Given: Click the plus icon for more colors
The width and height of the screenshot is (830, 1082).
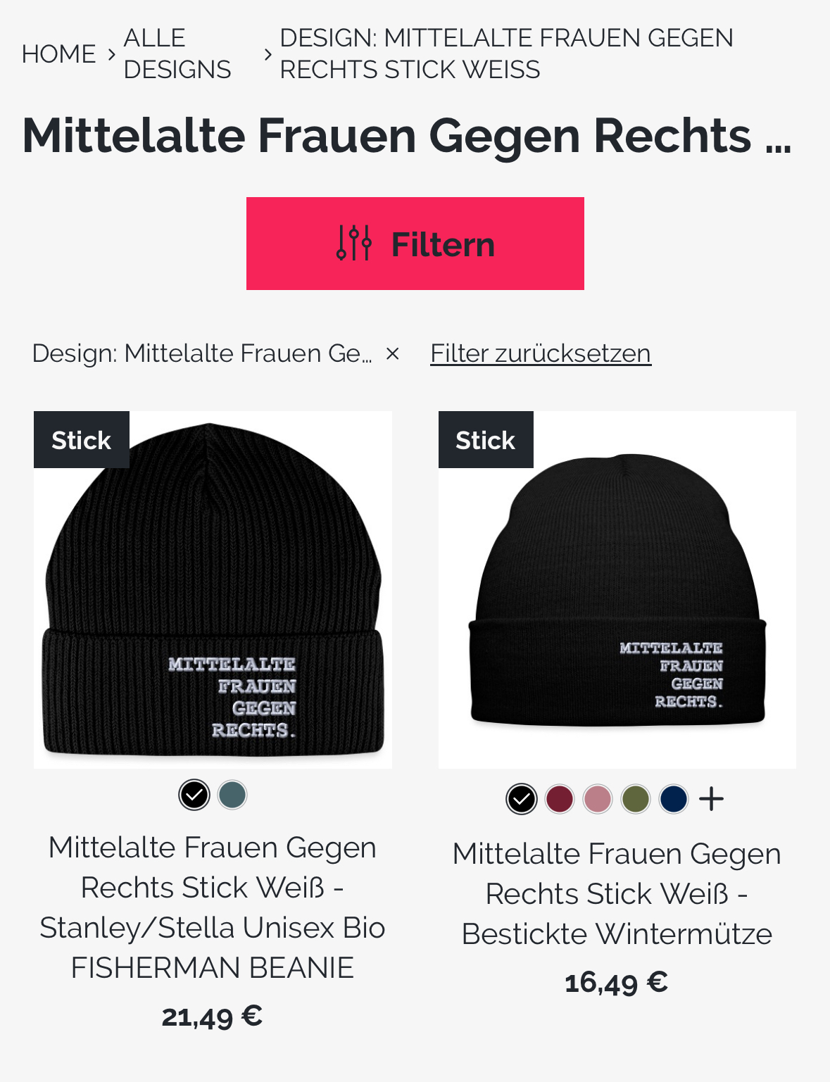Looking at the screenshot, I should 711,799.
